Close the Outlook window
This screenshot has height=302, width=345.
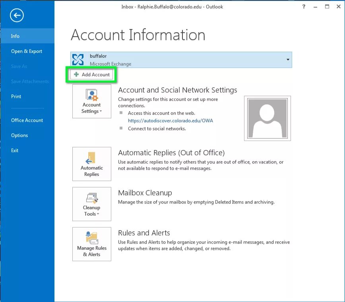(x=339, y=7)
